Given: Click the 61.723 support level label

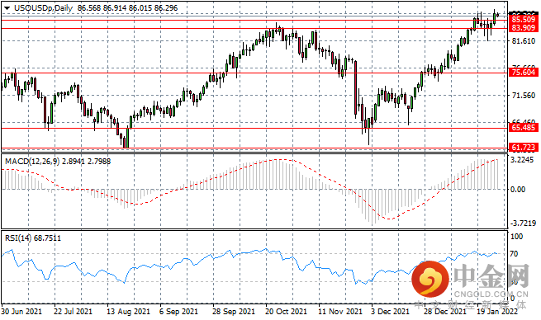Looking at the screenshot, I should pos(523,148).
